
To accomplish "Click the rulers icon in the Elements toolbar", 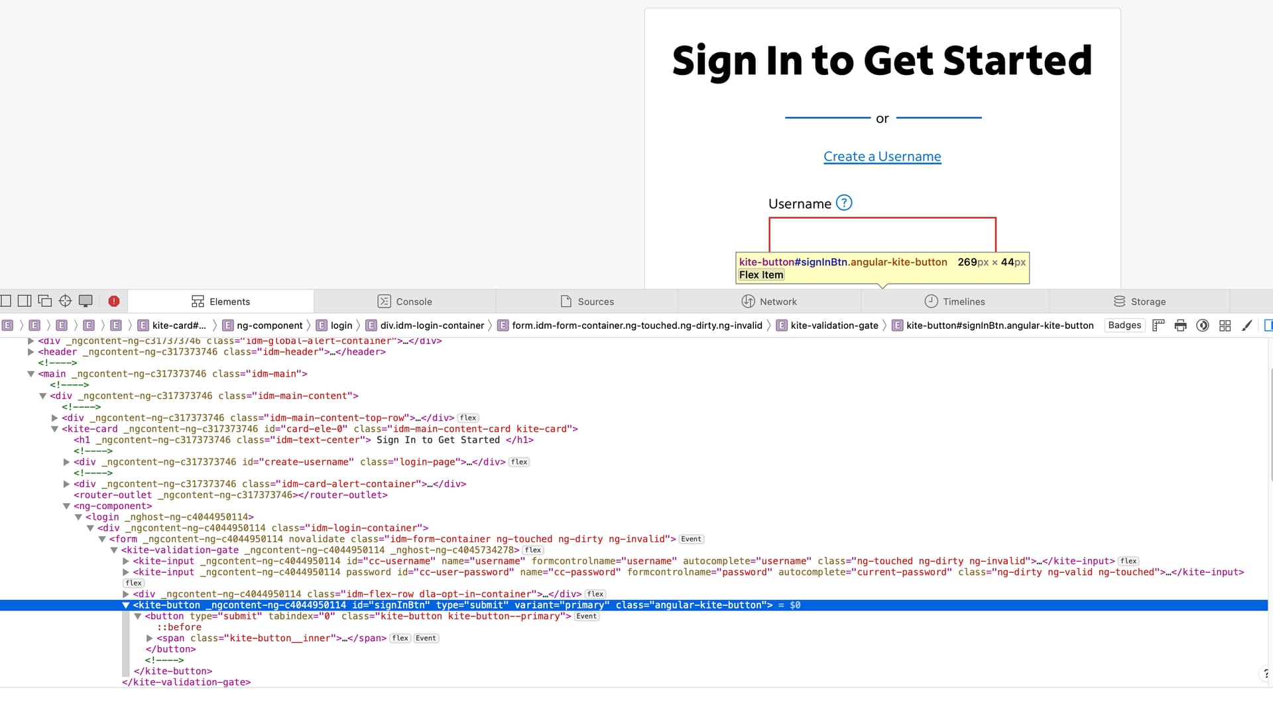I will [x=1158, y=325].
